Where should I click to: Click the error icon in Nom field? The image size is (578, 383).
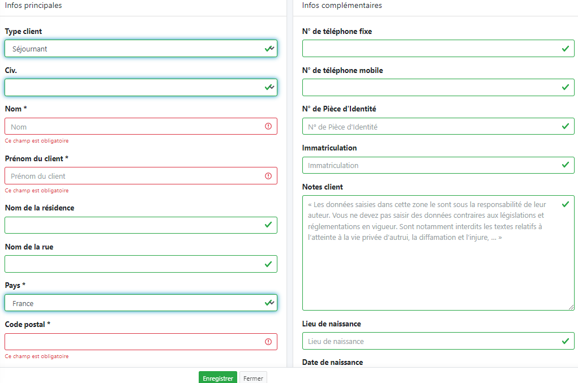(268, 127)
